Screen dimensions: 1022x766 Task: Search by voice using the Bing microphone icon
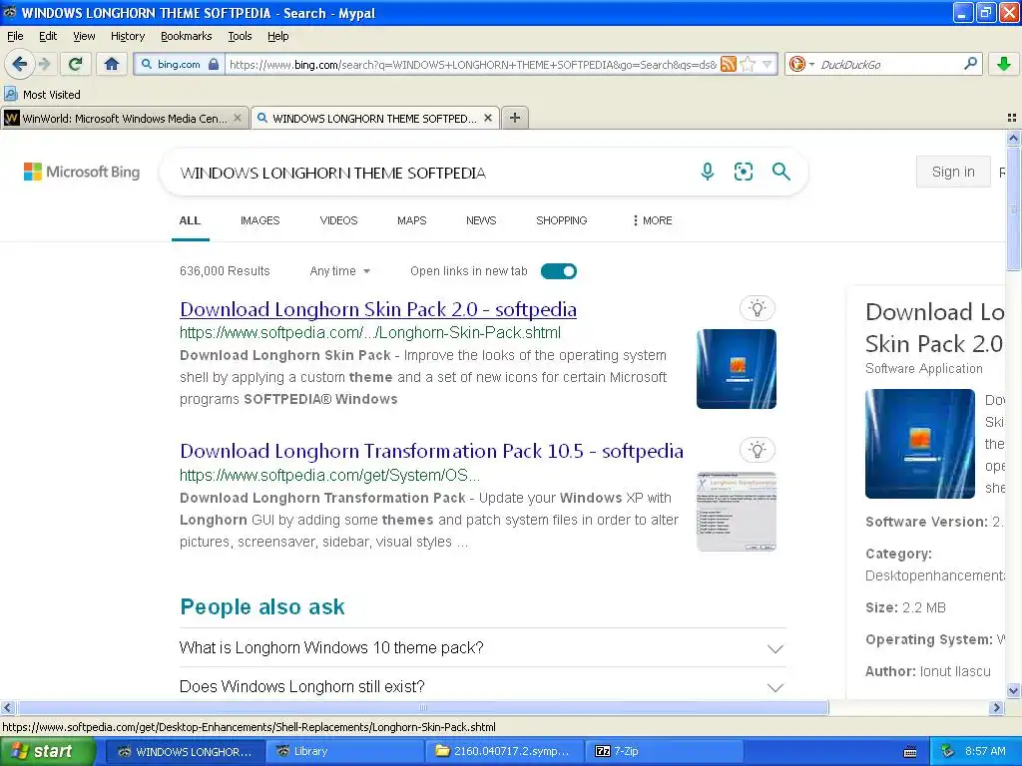pyautogui.click(x=708, y=172)
